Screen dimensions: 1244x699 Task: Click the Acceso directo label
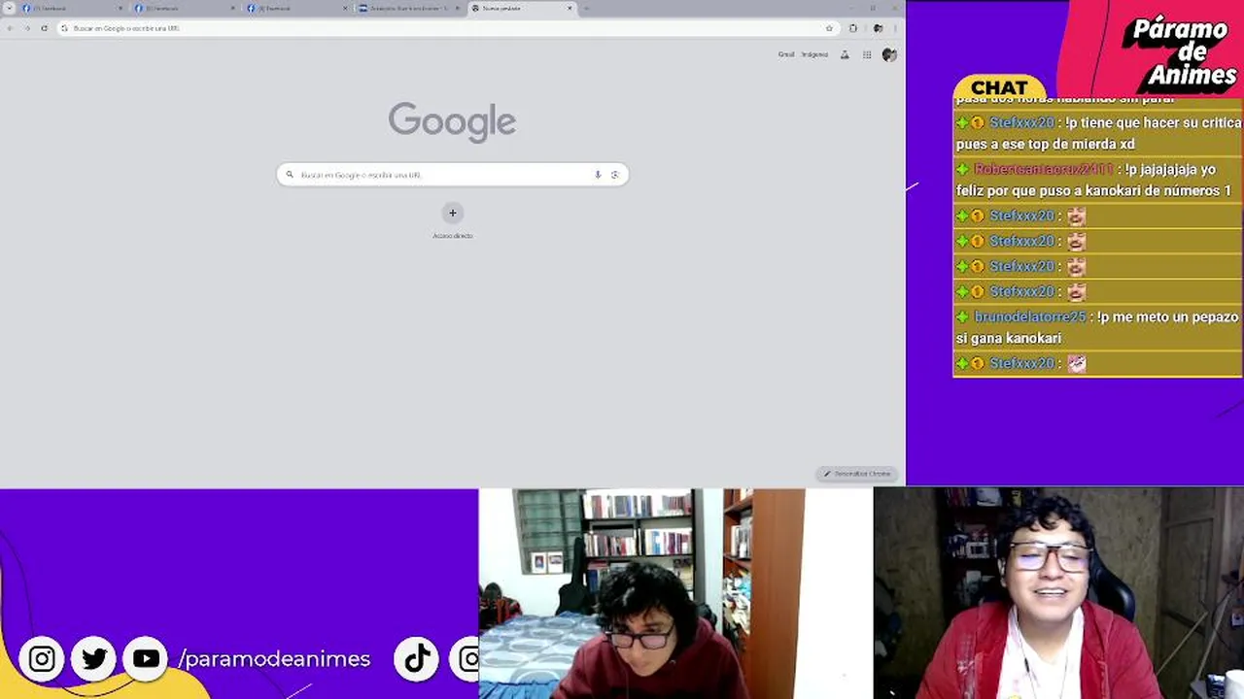coord(453,236)
